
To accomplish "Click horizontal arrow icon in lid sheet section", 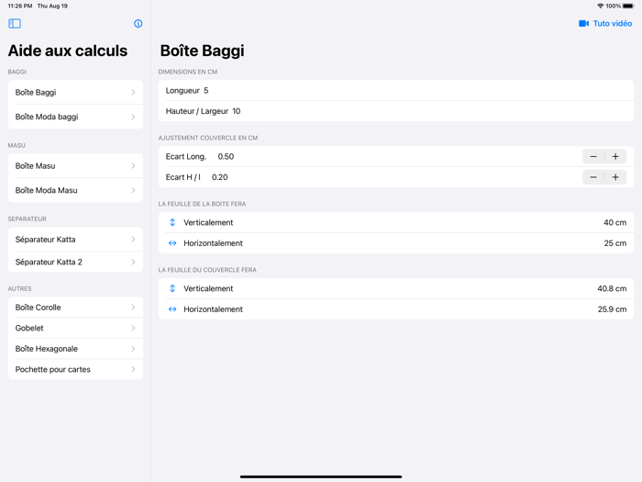I will pos(172,309).
